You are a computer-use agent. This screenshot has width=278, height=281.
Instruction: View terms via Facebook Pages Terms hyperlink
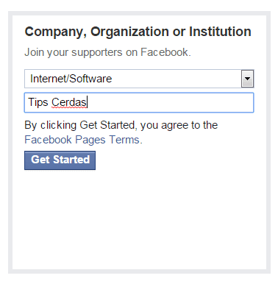tap(83, 140)
